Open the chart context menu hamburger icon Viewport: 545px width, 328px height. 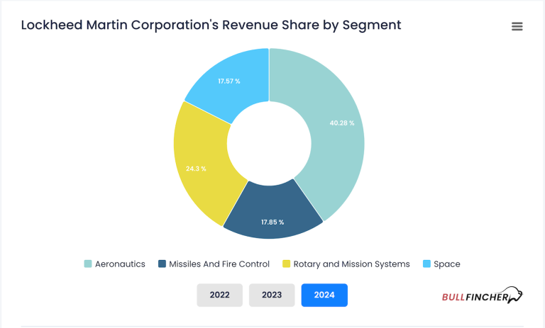click(517, 26)
